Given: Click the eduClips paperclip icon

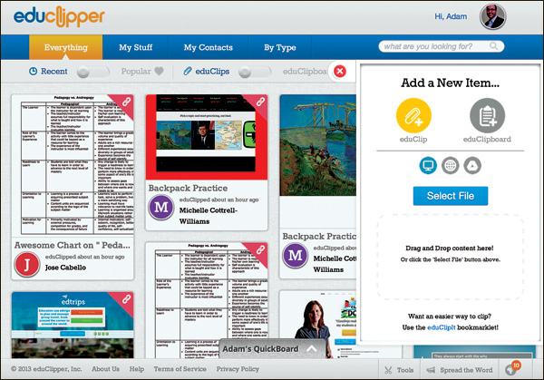Looking at the screenshot, I should (188, 71).
